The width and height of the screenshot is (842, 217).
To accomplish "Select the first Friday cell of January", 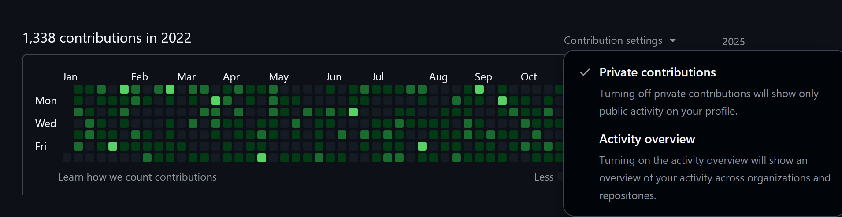I will (78, 146).
